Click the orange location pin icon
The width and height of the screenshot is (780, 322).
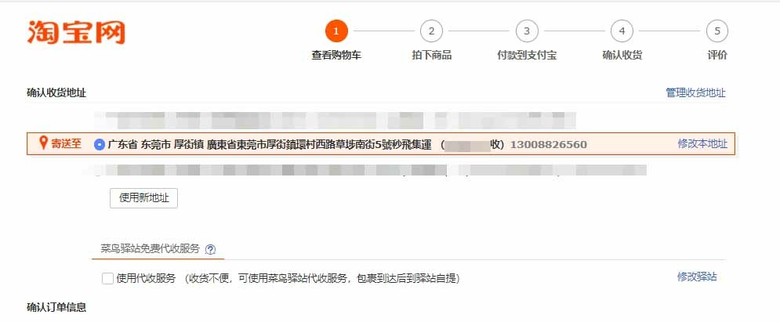pos(43,143)
